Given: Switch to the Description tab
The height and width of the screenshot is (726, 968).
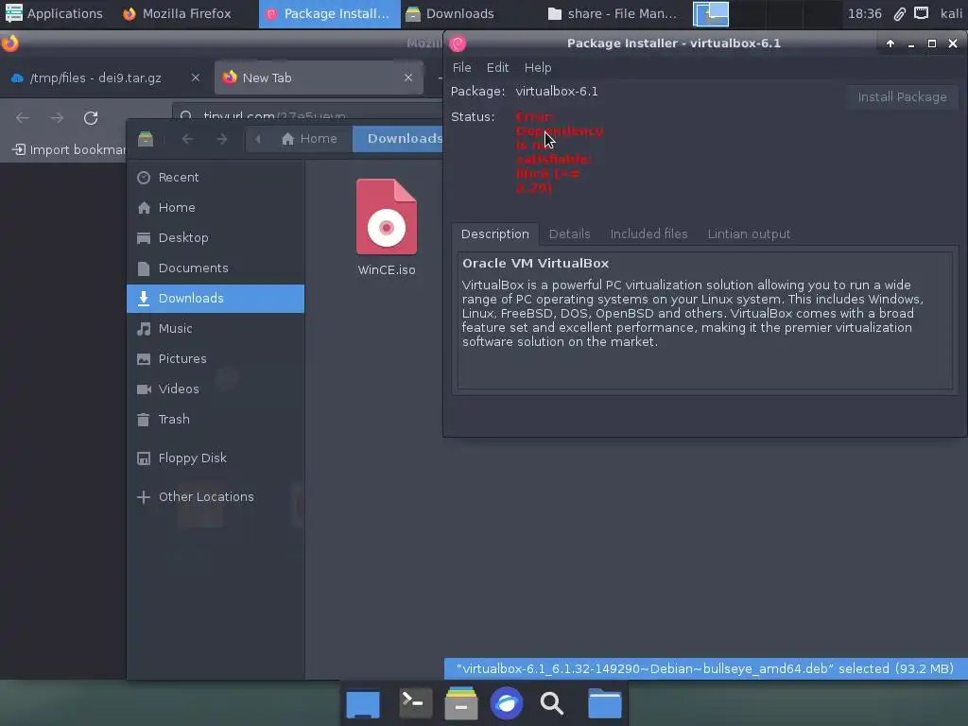Looking at the screenshot, I should pos(495,234).
